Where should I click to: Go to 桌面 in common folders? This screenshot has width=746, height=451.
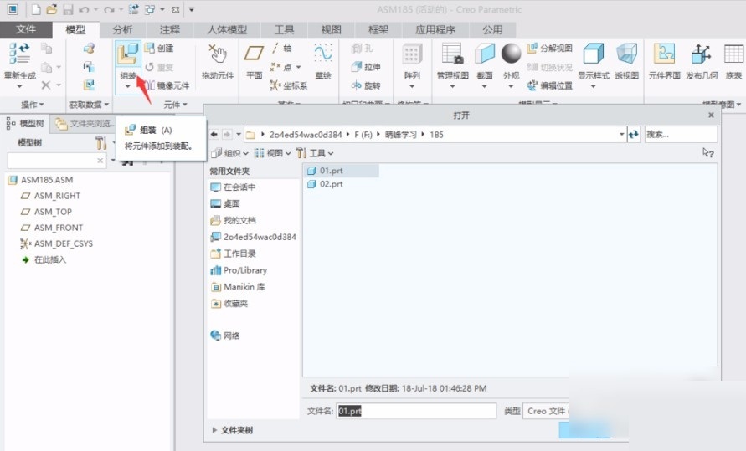tap(225, 204)
